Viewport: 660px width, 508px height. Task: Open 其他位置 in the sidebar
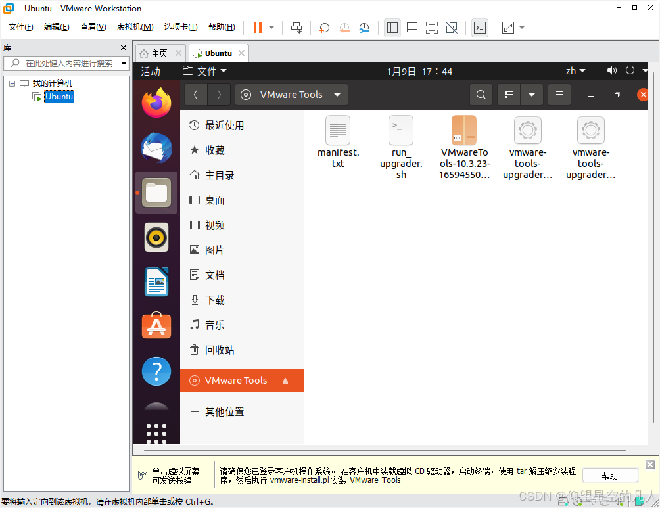coord(242,412)
